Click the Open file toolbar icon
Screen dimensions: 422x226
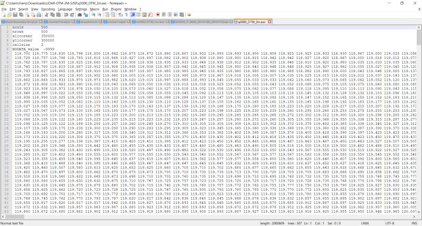tap(9, 15)
